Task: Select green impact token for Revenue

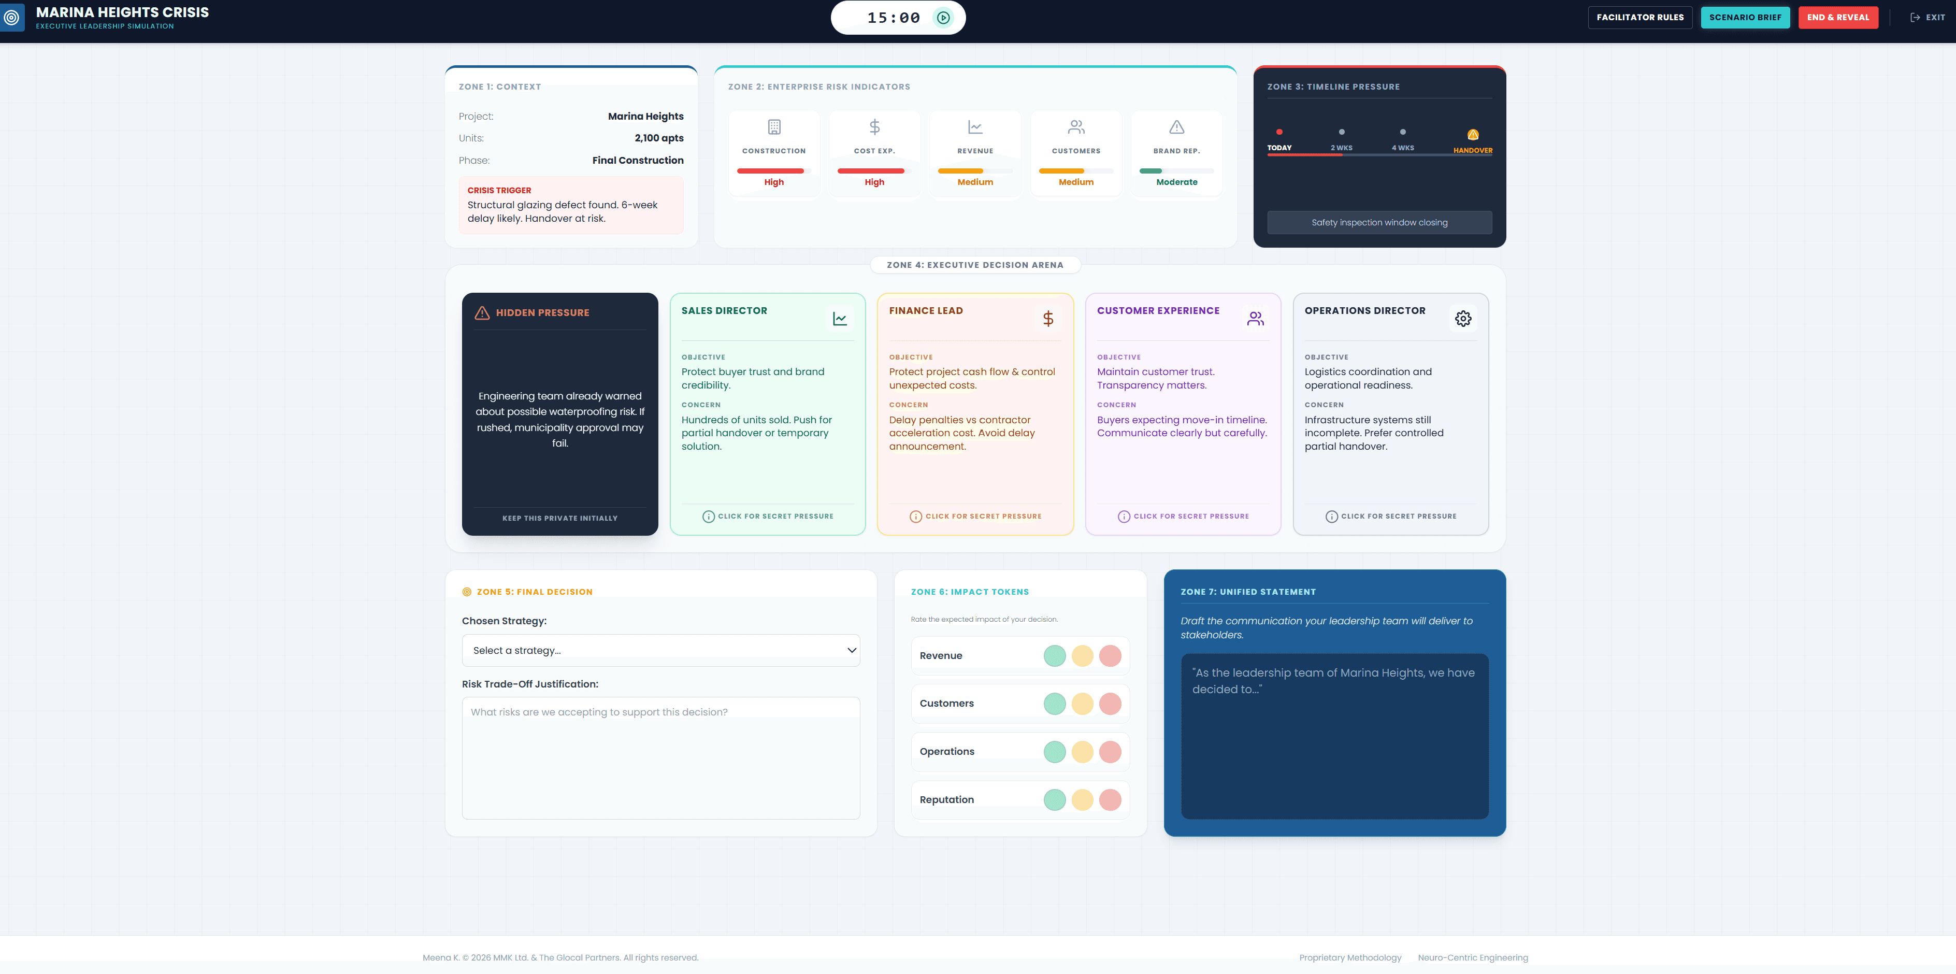Action: [1054, 656]
